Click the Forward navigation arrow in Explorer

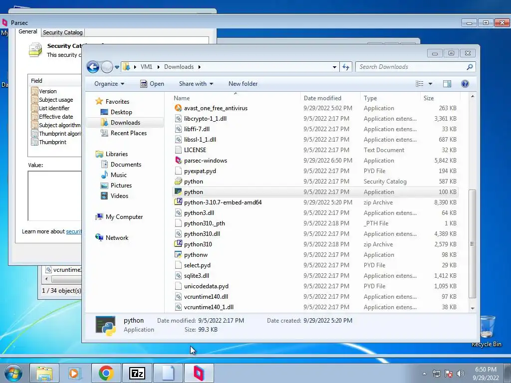(x=107, y=67)
